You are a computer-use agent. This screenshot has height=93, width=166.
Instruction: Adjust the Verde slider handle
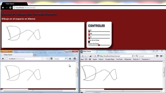pyautogui.click(x=89, y=35)
